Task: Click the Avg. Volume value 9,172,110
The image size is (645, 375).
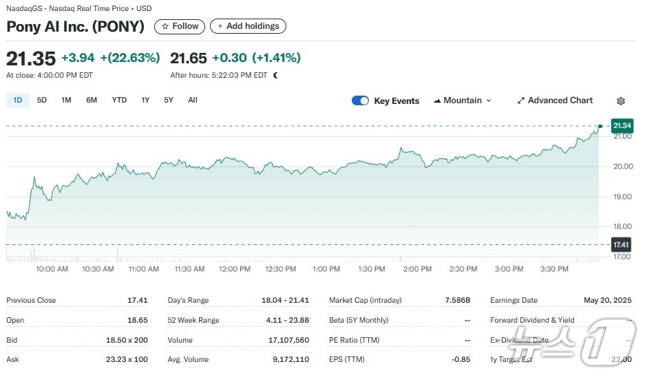Action: point(290,360)
